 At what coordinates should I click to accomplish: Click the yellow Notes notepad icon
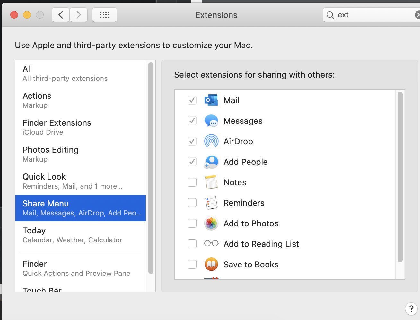211,182
